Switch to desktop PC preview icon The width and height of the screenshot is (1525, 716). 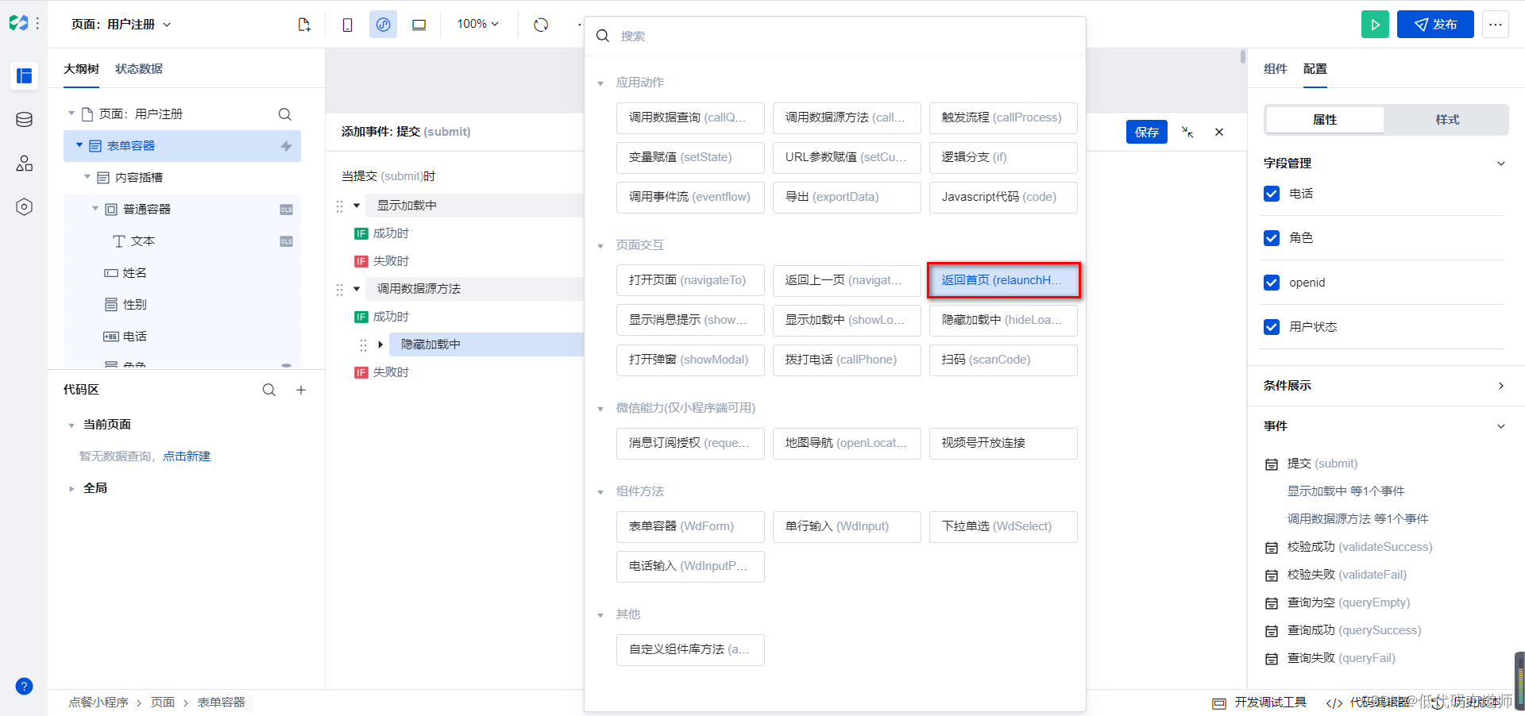(419, 25)
